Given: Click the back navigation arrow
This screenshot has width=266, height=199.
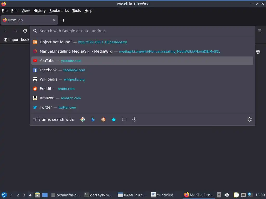Looking at the screenshot, I should pos(6,31).
